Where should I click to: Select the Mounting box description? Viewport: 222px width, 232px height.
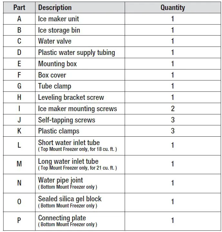coord(57,64)
